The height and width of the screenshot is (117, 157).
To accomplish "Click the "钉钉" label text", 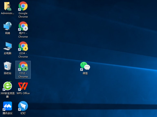I will [x=23, y=113].
